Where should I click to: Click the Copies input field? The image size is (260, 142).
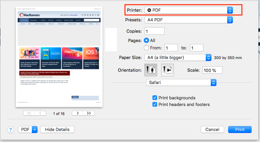click(154, 31)
